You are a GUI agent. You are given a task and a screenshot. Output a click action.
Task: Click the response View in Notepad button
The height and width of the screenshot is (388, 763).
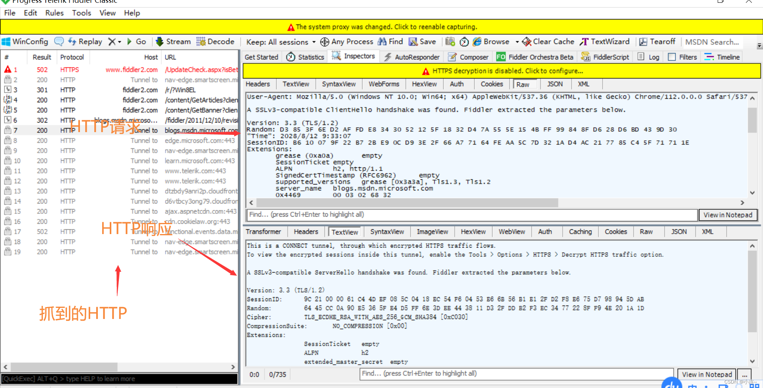[707, 374]
